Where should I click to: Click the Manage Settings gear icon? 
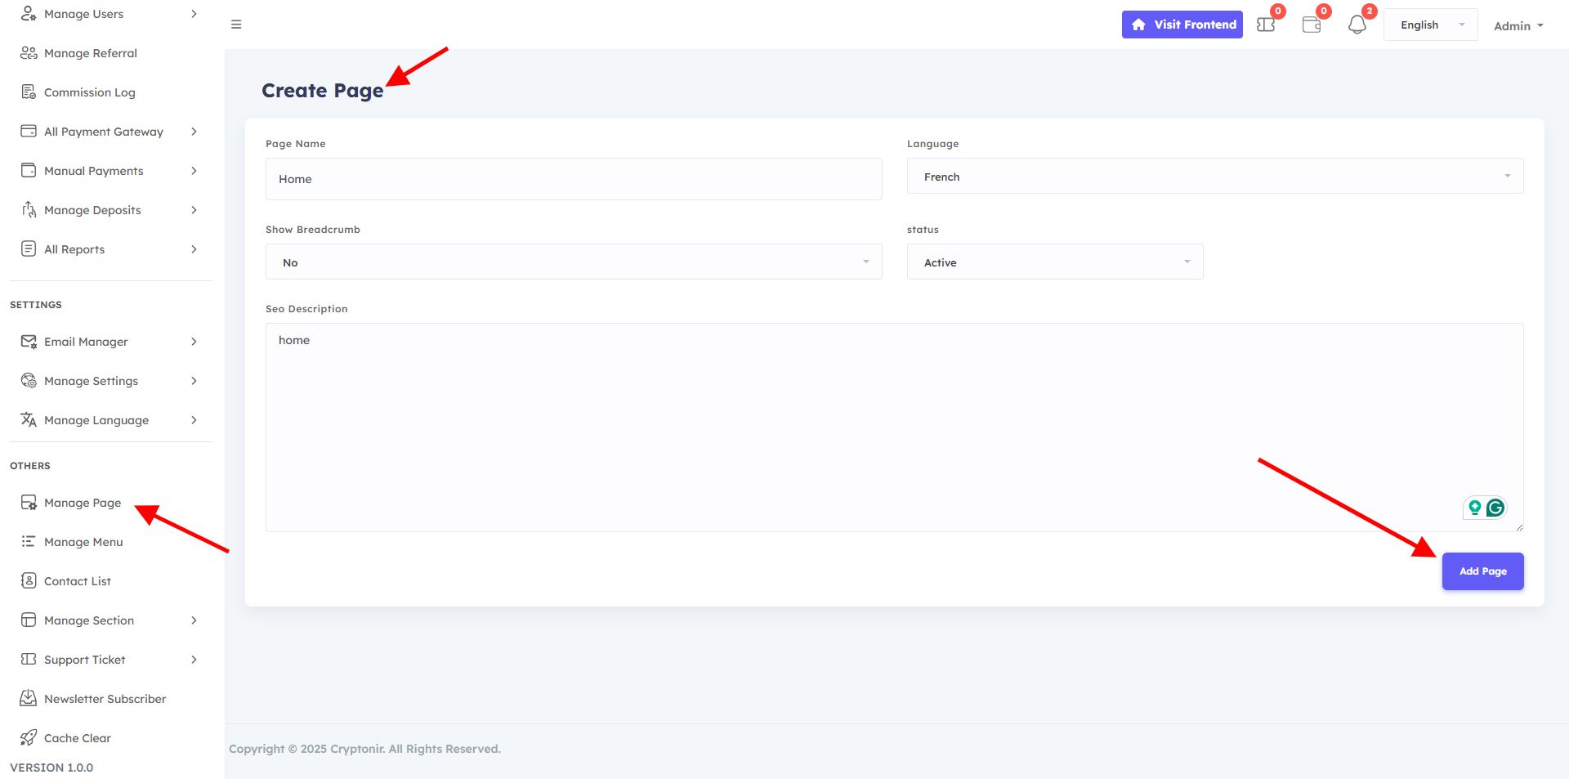click(29, 381)
